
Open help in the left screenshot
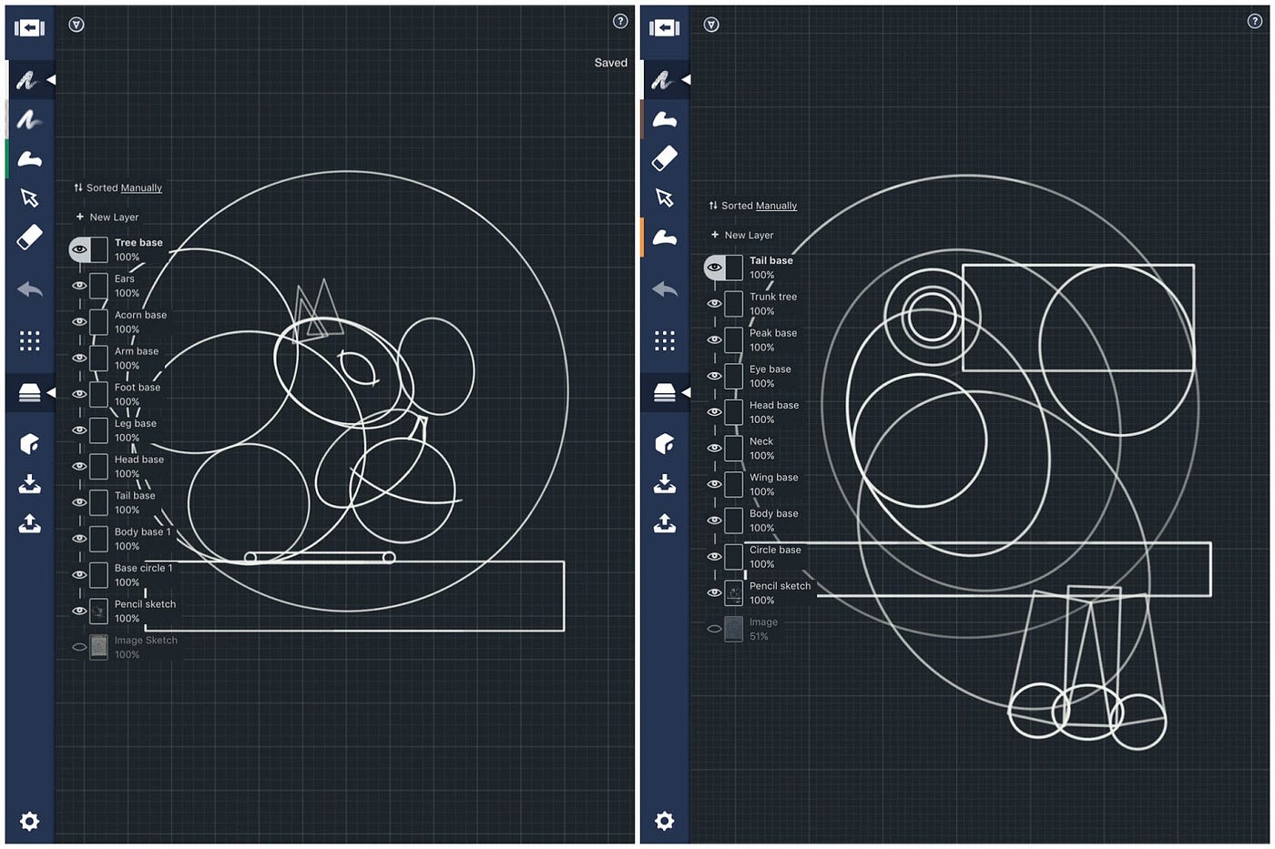pyautogui.click(x=620, y=21)
